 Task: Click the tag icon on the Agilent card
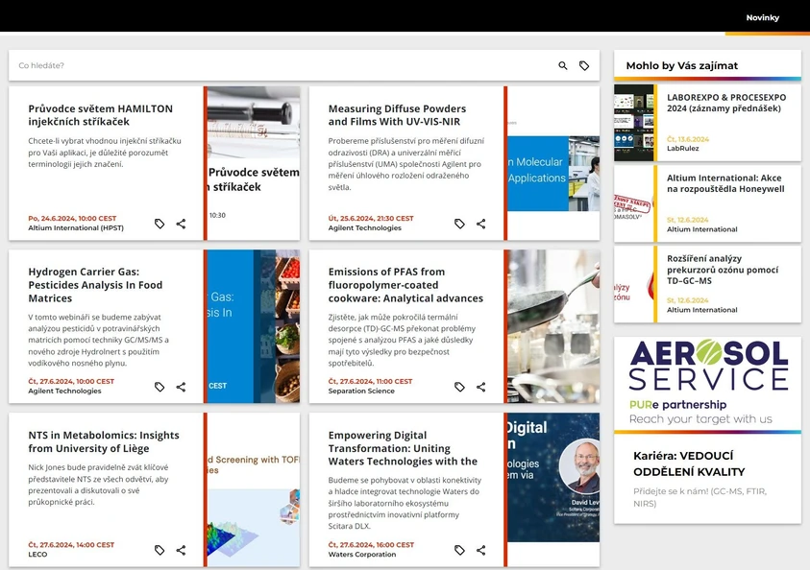[459, 224]
